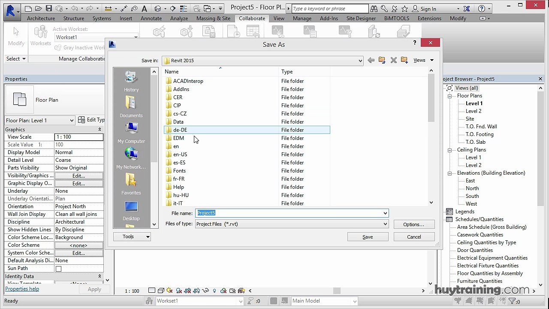Image resolution: width=549 pixels, height=309 pixels.
Task: Open Documents in the places bar
Action: click(131, 107)
